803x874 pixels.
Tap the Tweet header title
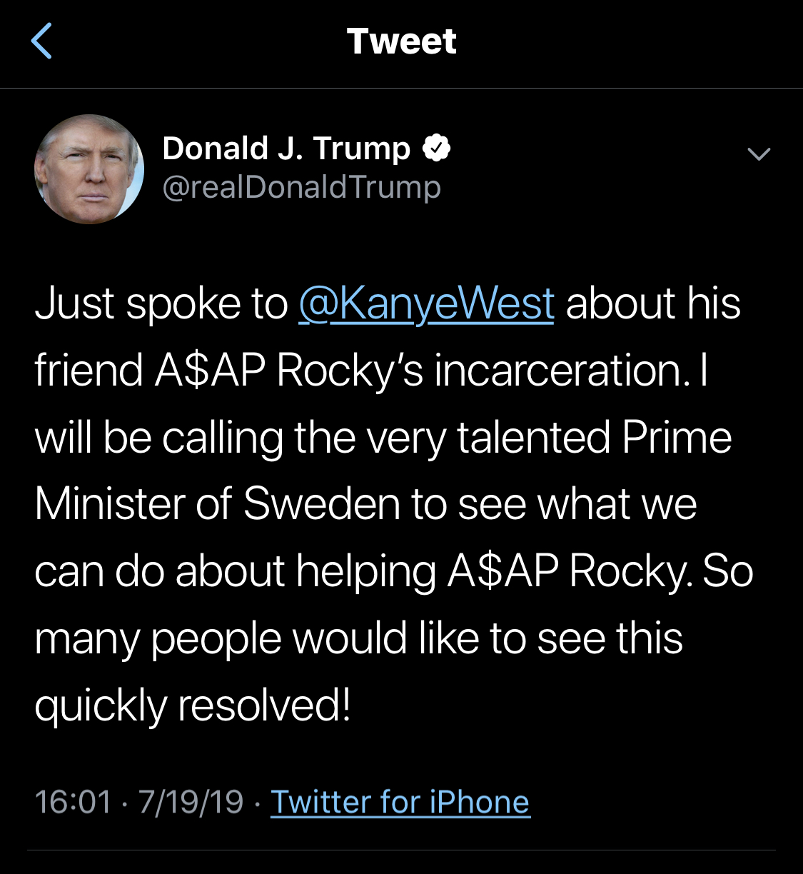tap(401, 41)
